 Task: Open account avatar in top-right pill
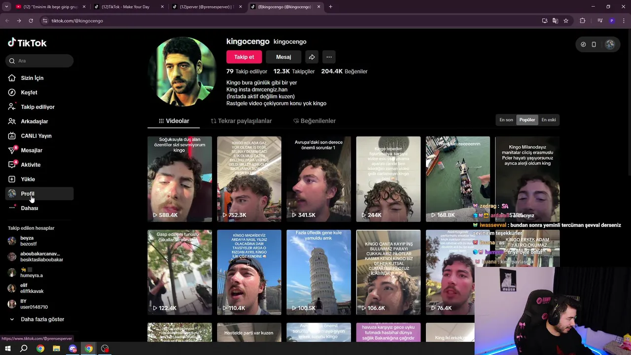point(610,44)
